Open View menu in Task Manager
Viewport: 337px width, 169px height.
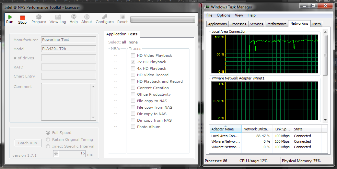(x=239, y=15)
